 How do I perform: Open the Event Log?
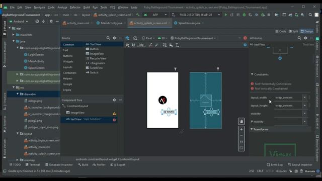pyautogui.click(x=275, y=164)
